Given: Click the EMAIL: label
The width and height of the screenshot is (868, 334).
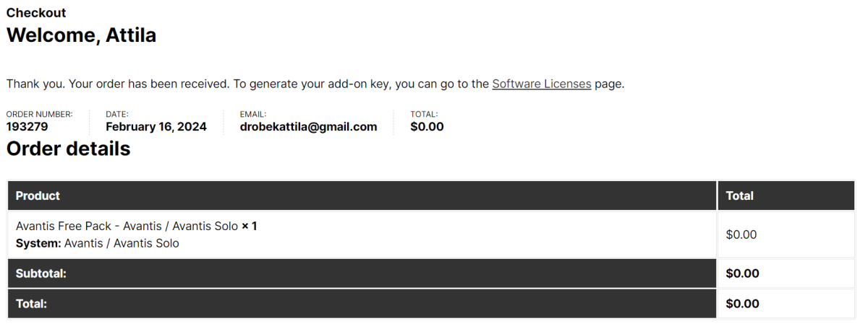Looking at the screenshot, I should tap(253, 114).
